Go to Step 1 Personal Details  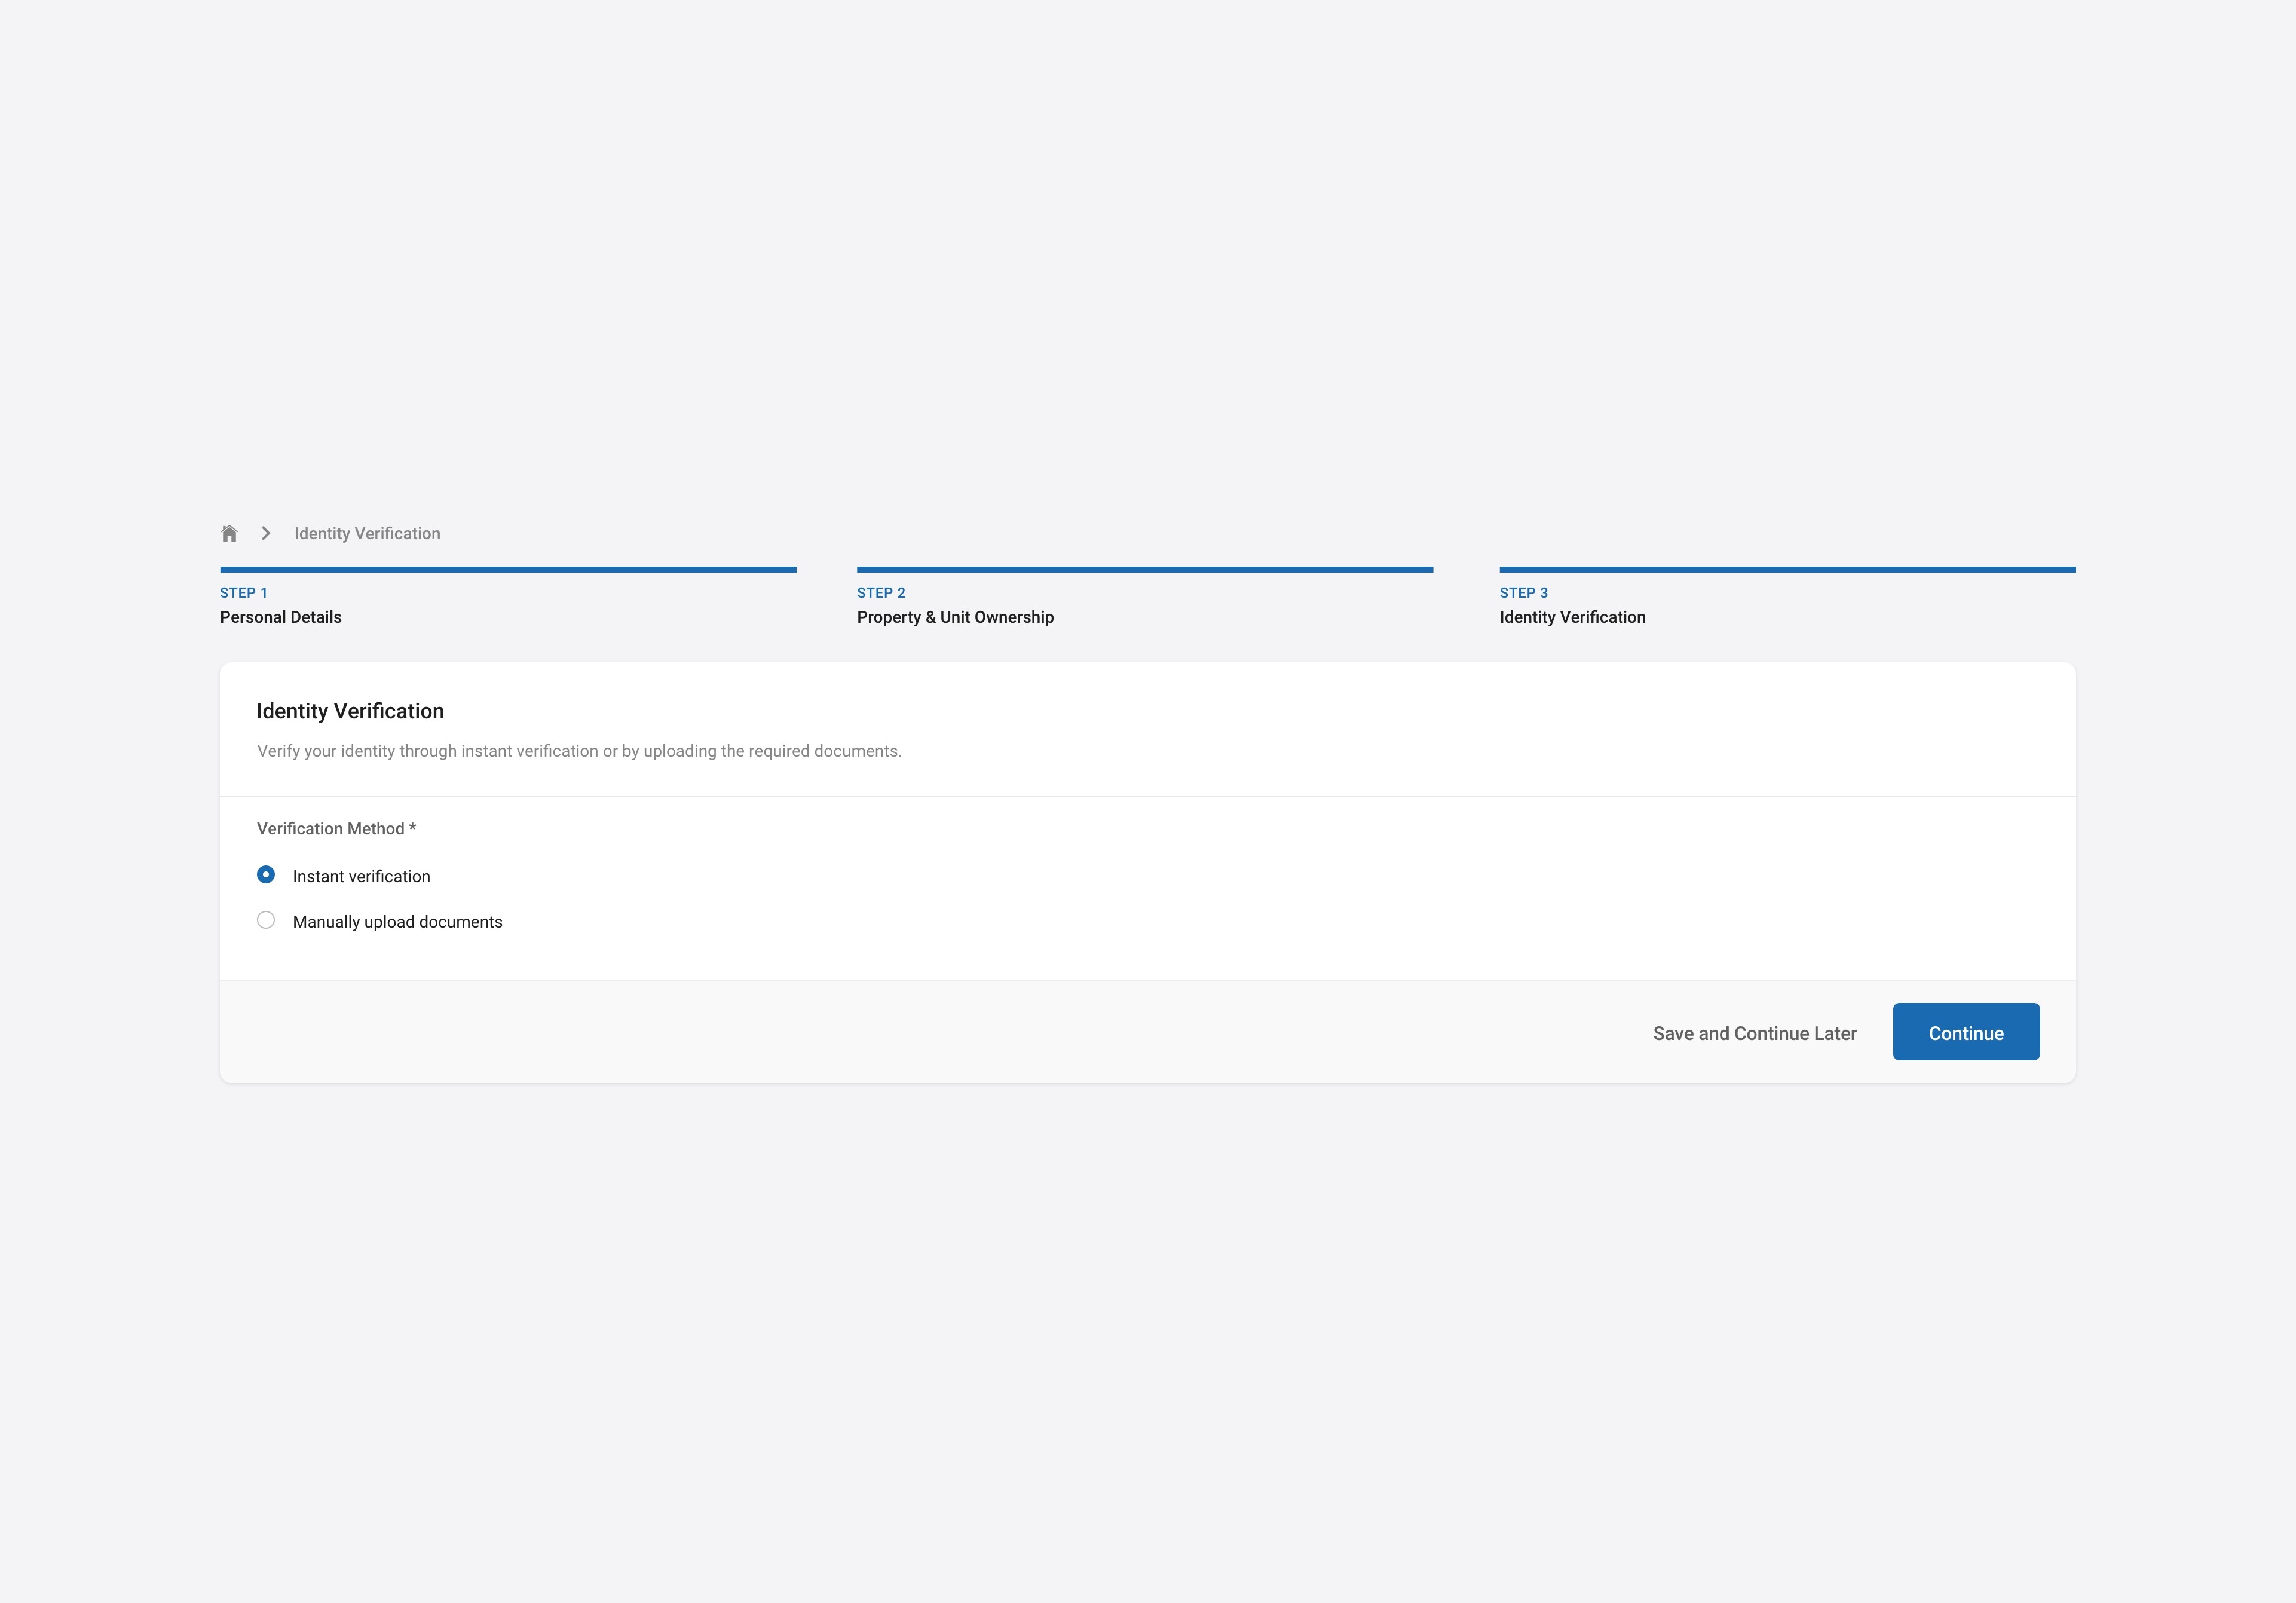pos(281,617)
